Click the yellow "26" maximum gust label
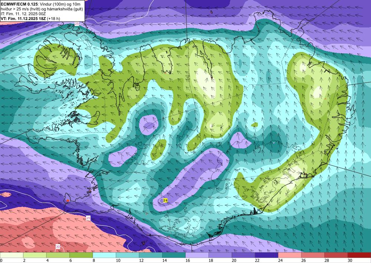The width and height of the screenshot is (371, 263). click(x=165, y=200)
